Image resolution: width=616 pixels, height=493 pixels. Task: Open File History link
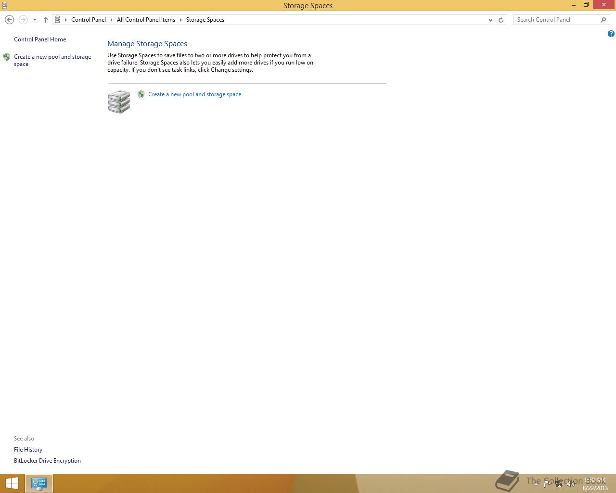click(x=28, y=450)
